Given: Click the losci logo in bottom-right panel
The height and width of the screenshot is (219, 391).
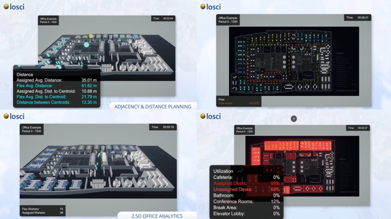Looking at the screenshot, I should click(211, 116).
